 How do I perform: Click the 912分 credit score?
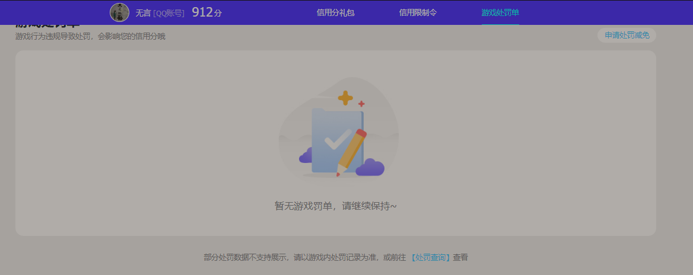pos(206,12)
